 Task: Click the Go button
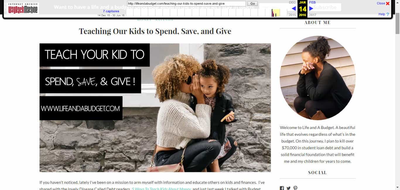252,4
